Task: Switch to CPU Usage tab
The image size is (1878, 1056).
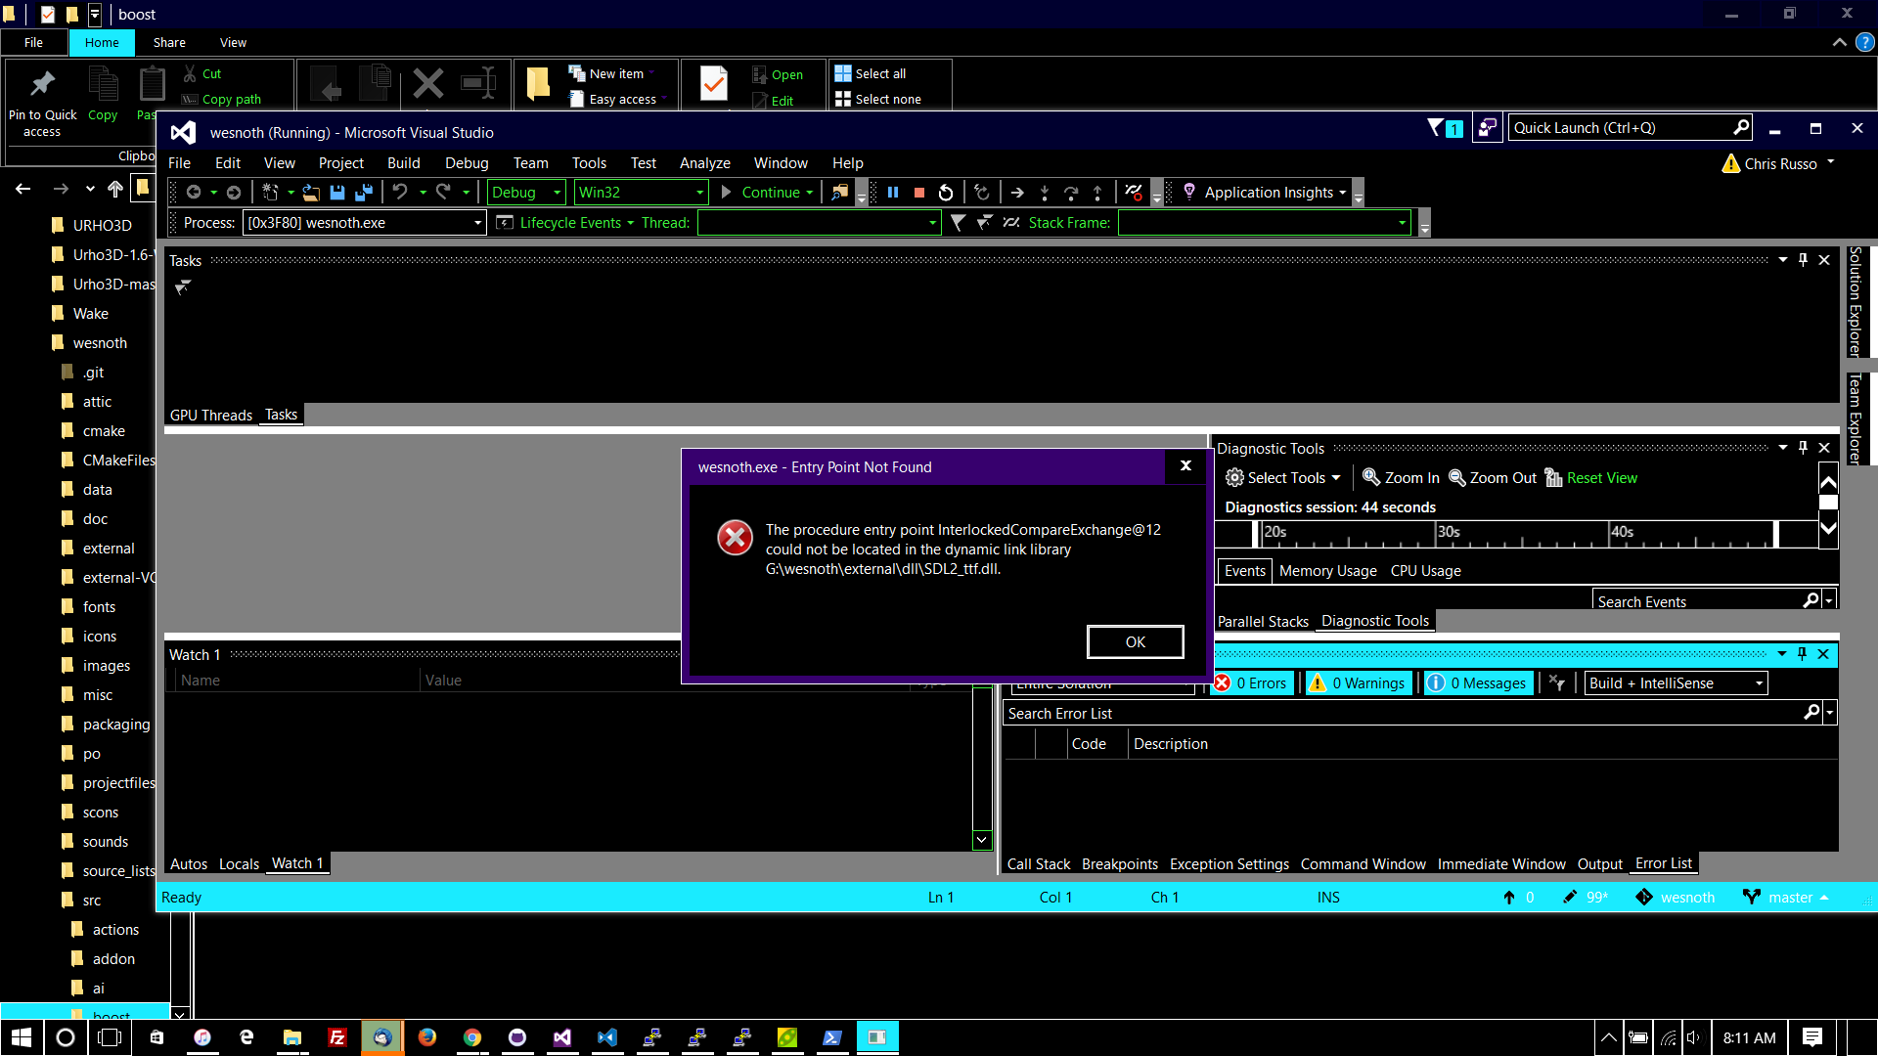Action: pyautogui.click(x=1425, y=571)
